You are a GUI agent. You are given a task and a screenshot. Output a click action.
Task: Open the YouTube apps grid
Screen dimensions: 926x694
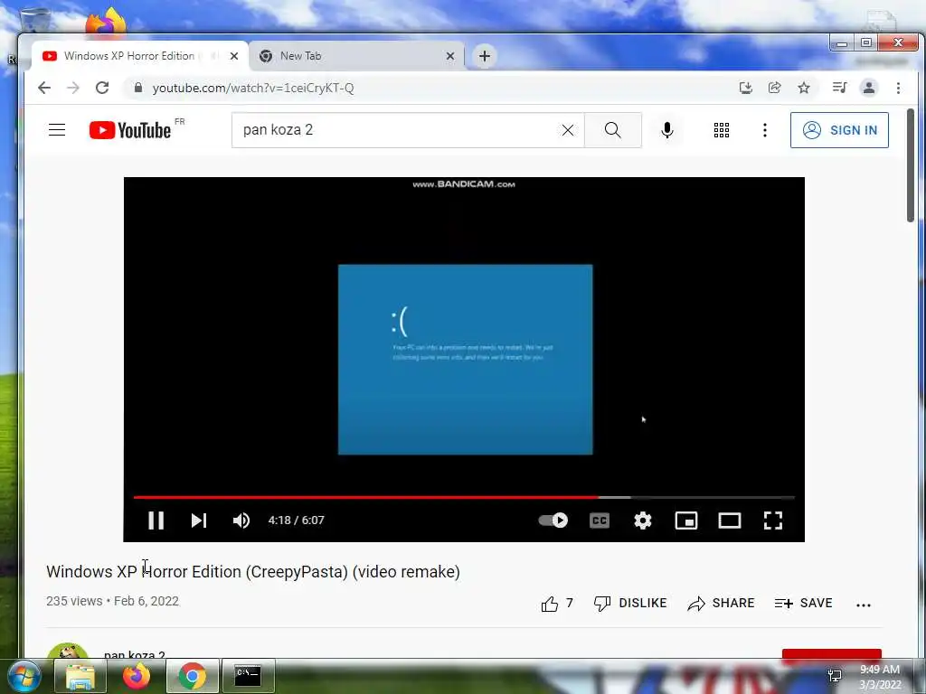721,130
